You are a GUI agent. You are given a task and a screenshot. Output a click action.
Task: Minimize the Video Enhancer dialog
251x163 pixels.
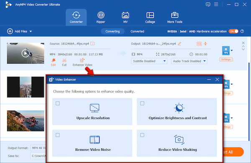pos(209,80)
